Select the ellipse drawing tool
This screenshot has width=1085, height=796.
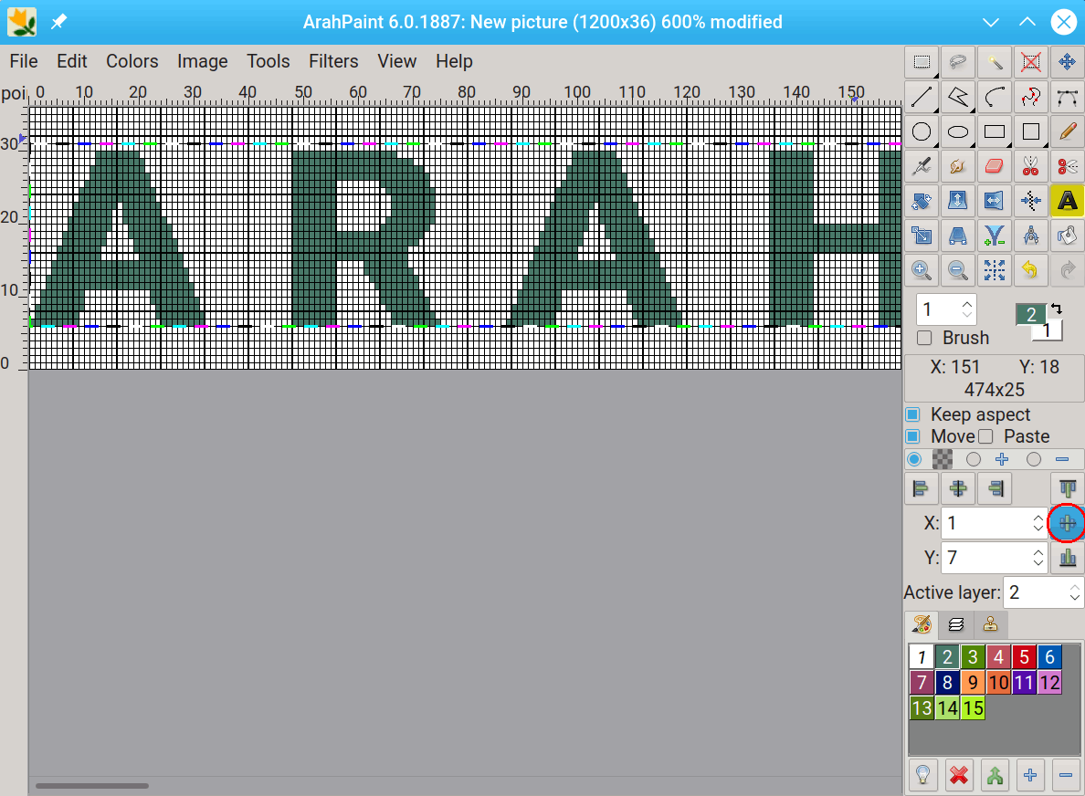(x=958, y=131)
